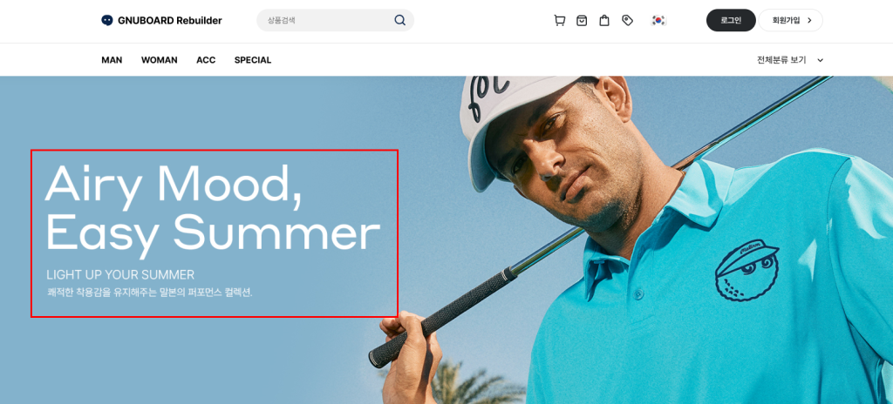Click the 로그인 button
The height and width of the screenshot is (404, 893).
731,21
